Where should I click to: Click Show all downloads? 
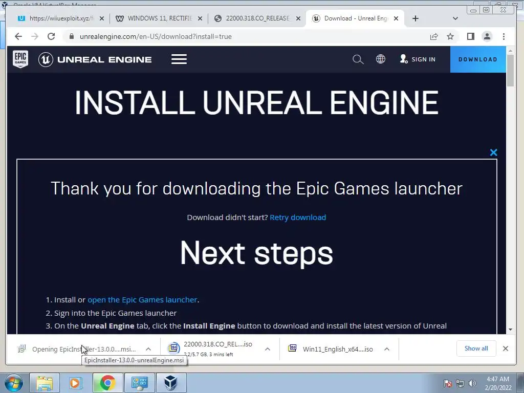(x=476, y=348)
